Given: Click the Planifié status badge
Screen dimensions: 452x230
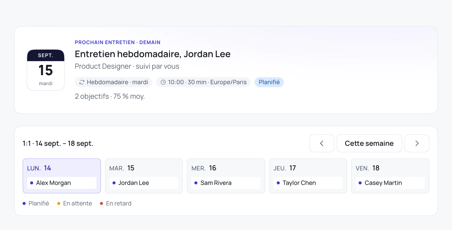Looking at the screenshot, I should point(269,82).
